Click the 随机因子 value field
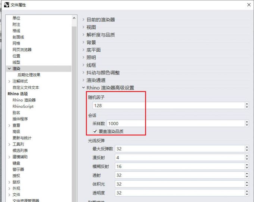254x202 pixels. [168, 105]
